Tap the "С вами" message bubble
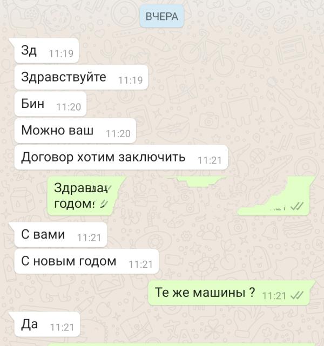324x346 pixels. [58, 235]
